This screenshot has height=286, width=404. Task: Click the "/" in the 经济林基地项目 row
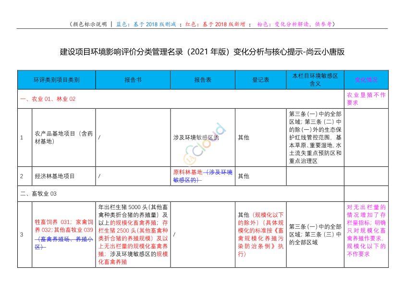click(99, 176)
